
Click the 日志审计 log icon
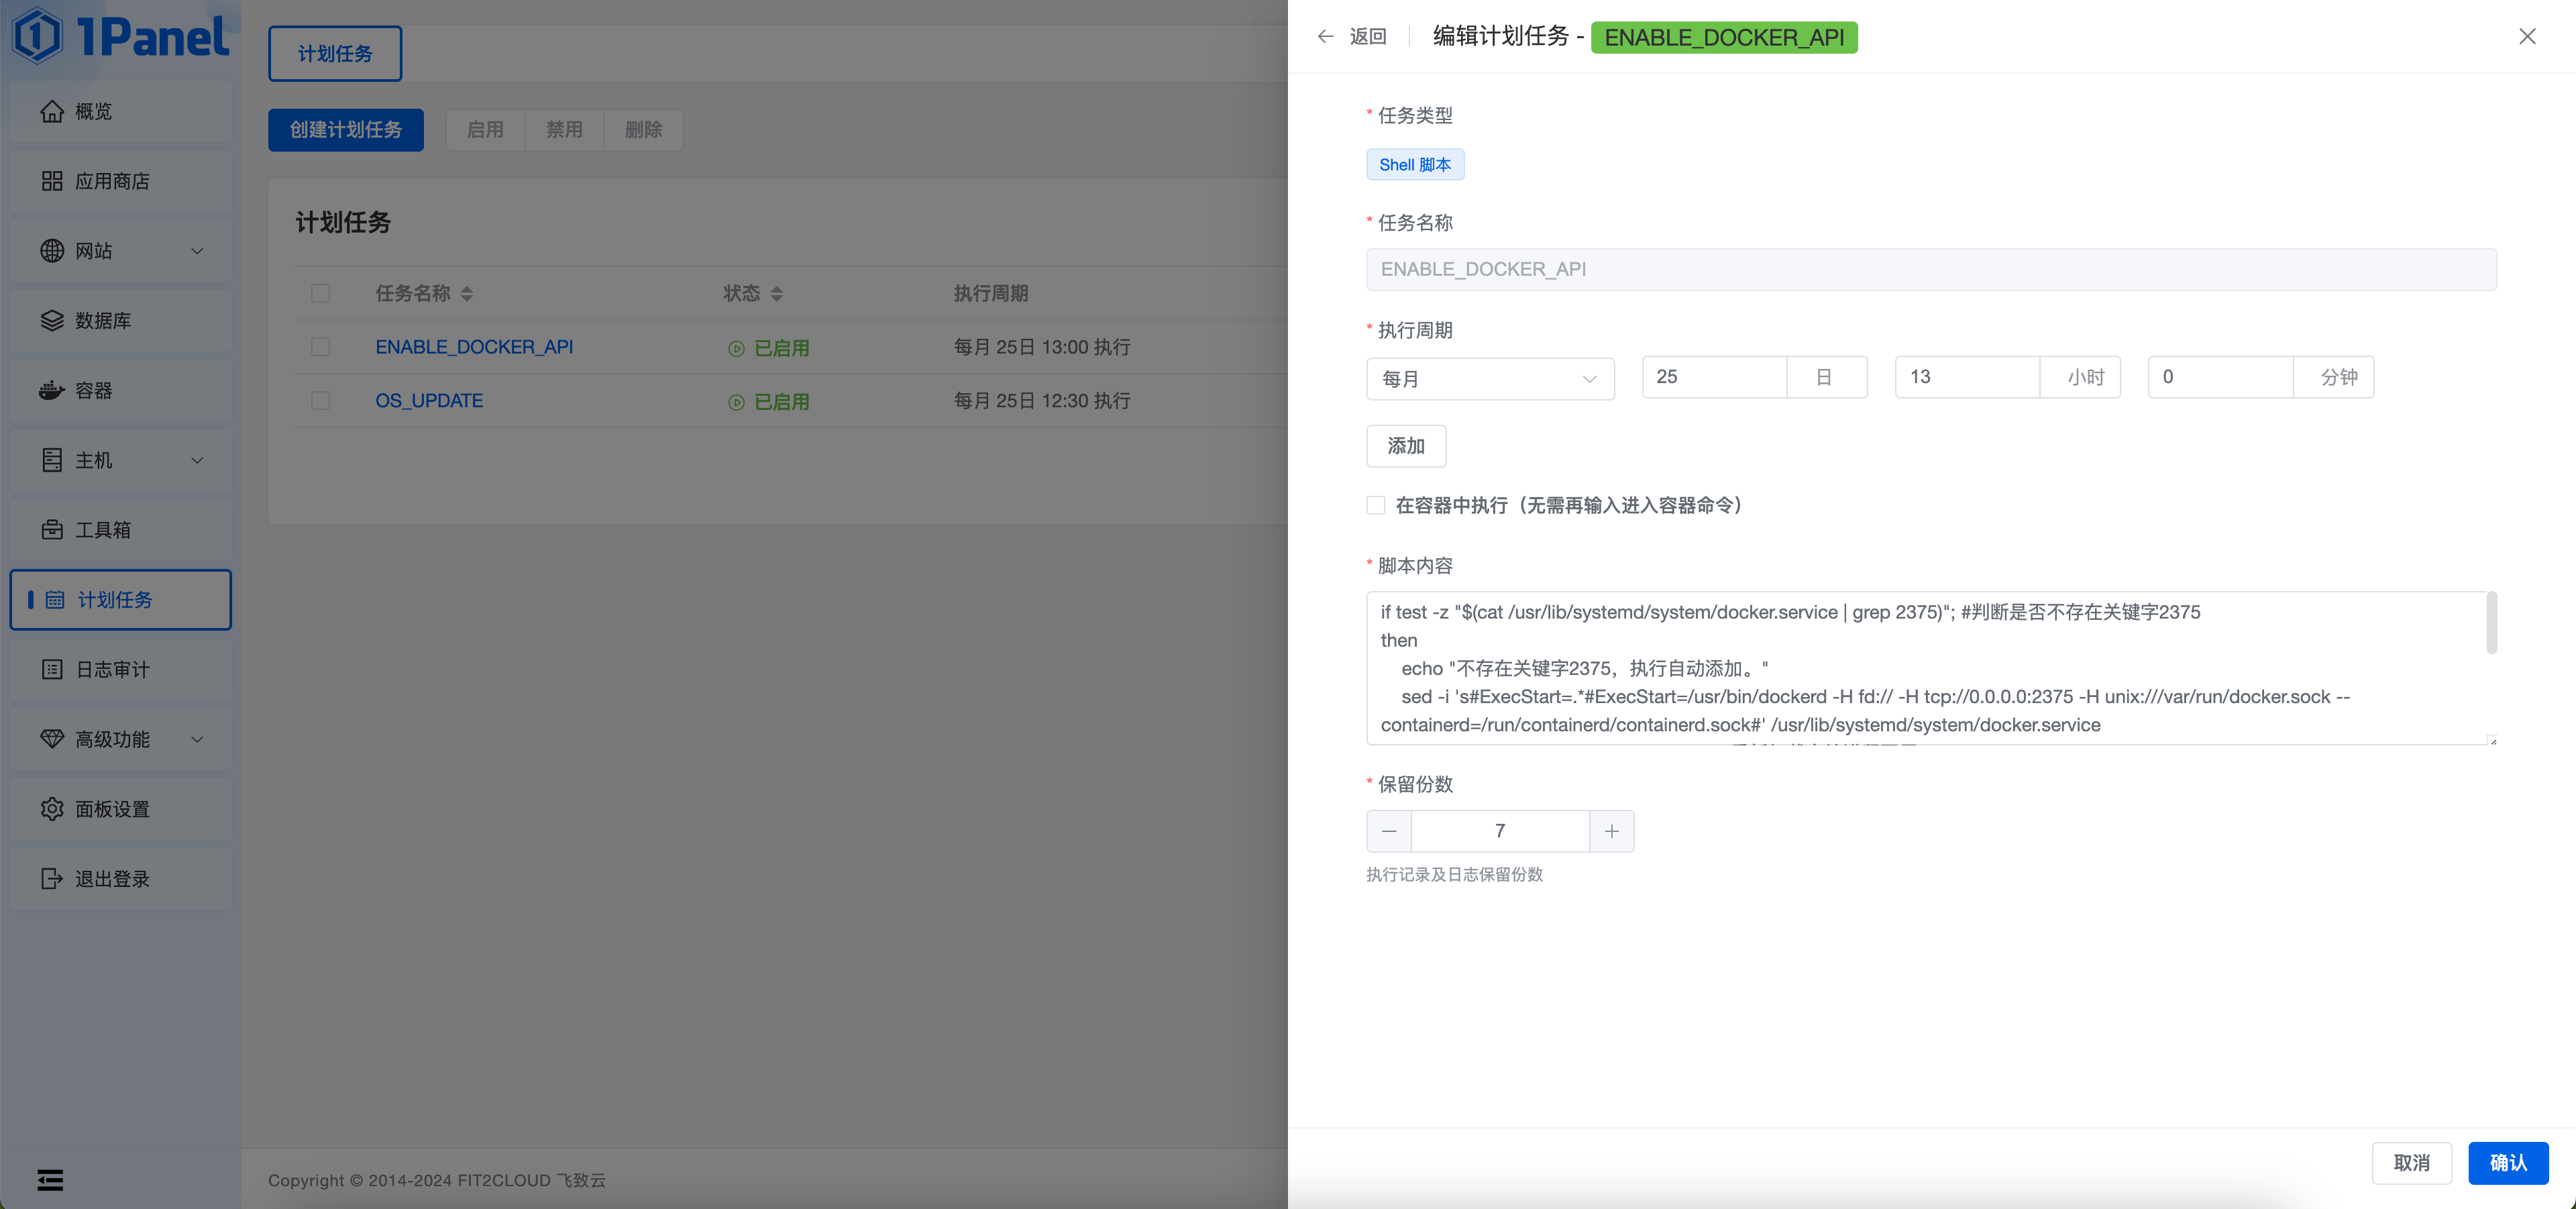[x=52, y=669]
